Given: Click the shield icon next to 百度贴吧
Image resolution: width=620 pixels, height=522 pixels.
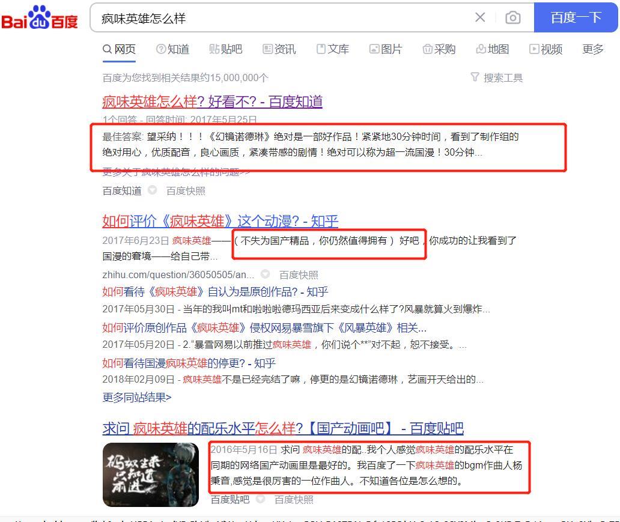Looking at the screenshot, I should click(x=261, y=499).
